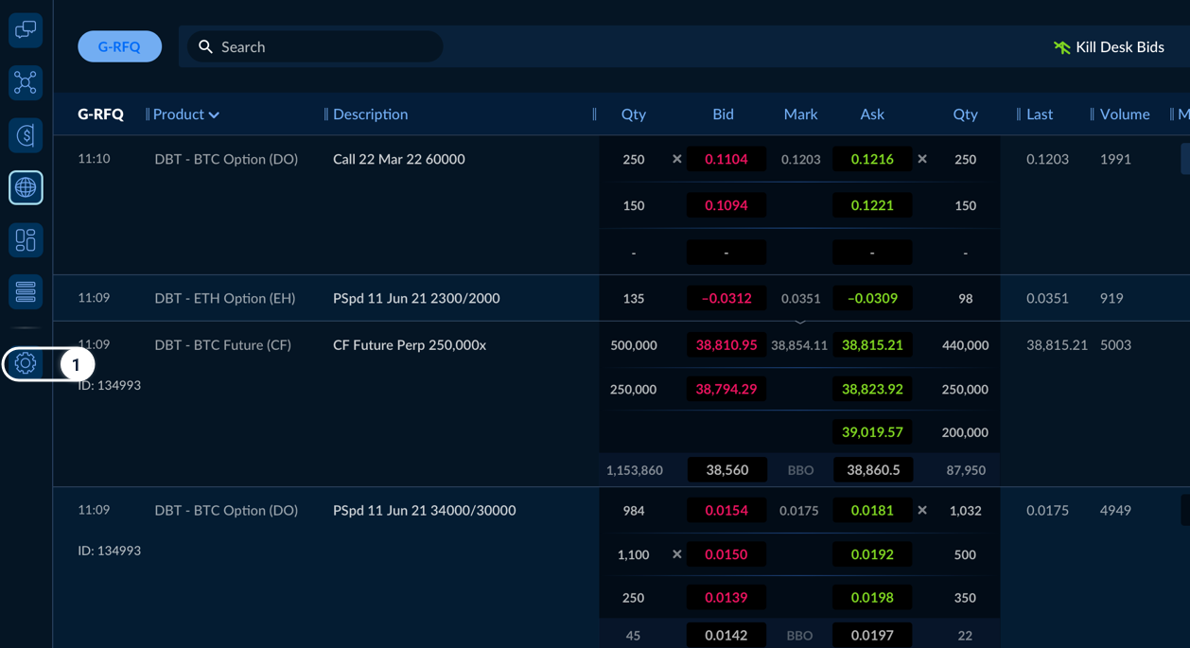Open the dashboard layout sidebar icon
1190x648 pixels.
coord(26,240)
